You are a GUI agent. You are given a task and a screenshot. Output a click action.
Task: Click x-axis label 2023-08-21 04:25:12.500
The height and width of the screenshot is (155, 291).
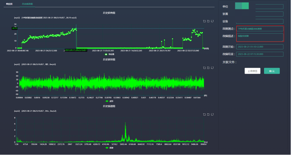click(46, 50)
